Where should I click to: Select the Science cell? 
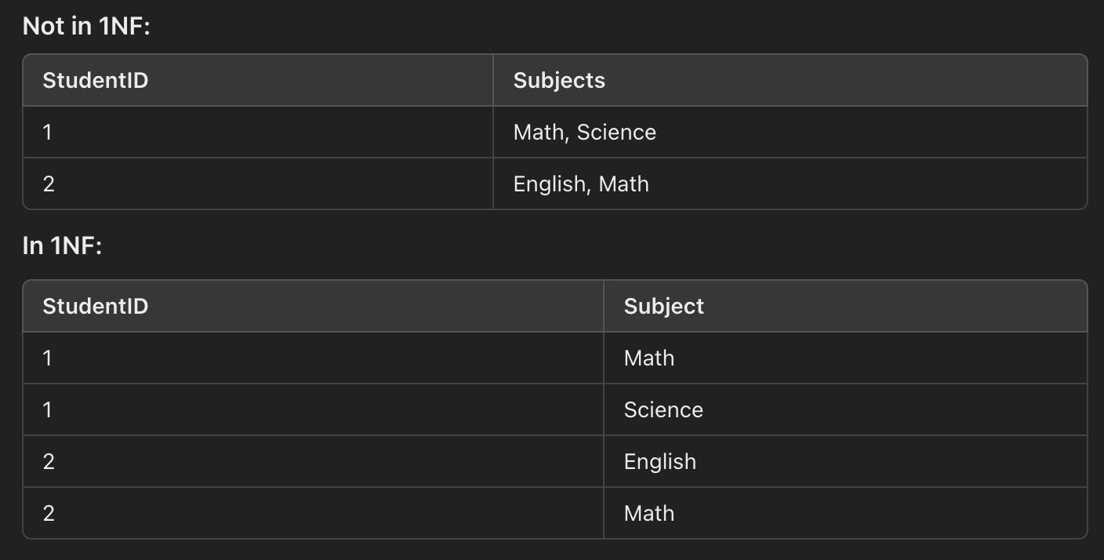(x=845, y=409)
